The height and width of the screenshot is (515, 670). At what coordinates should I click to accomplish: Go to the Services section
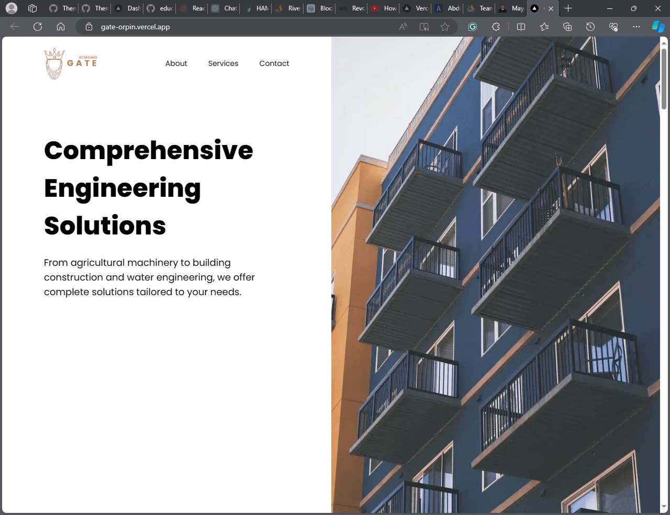223,63
